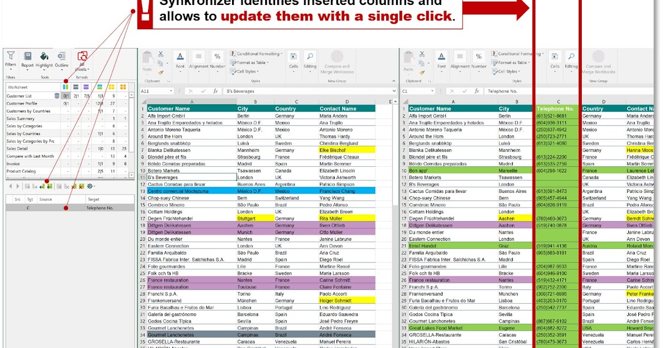Select the Customer List worksheet row
The image size is (663, 348).
pyautogui.click(x=66, y=96)
